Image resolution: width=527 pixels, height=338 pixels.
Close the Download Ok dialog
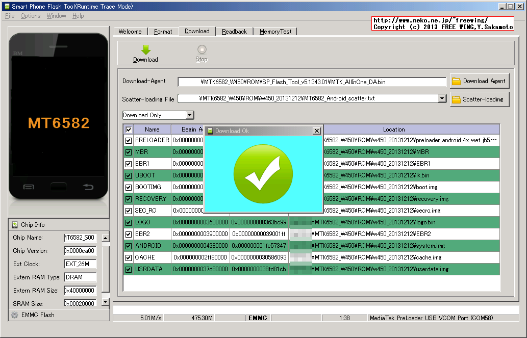click(x=316, y=131)
